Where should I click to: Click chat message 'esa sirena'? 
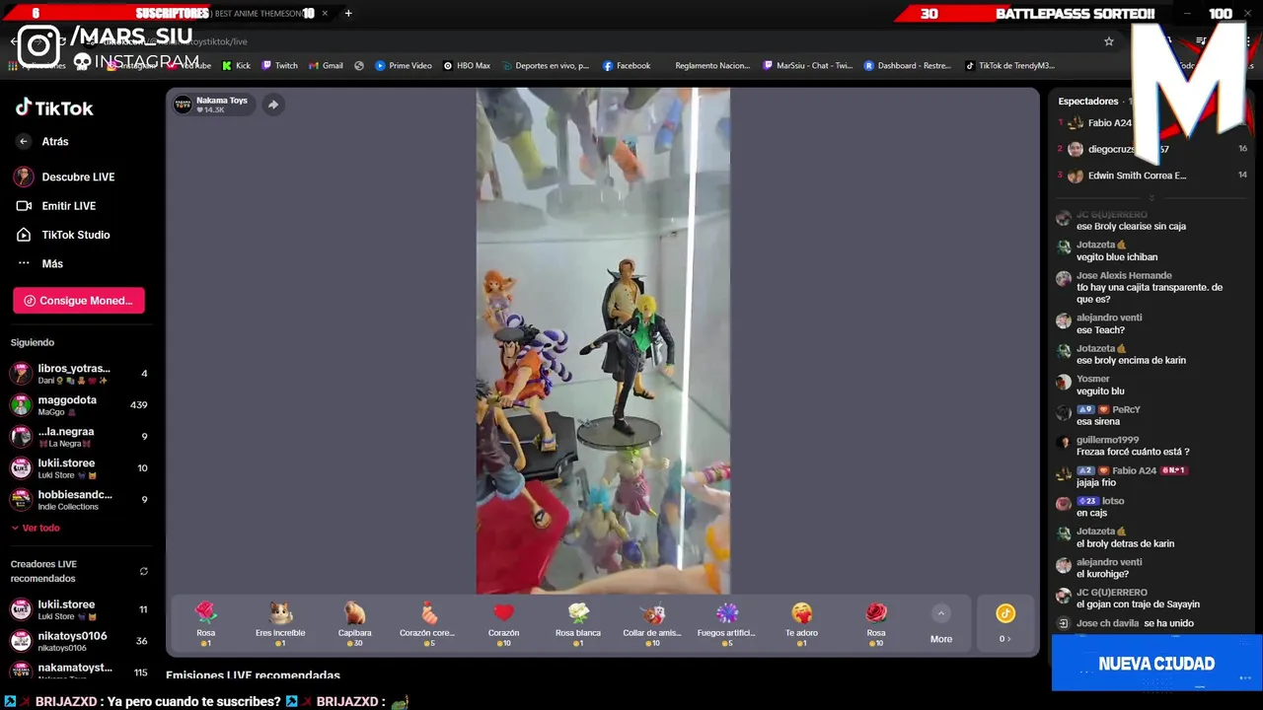(1098, 422)
